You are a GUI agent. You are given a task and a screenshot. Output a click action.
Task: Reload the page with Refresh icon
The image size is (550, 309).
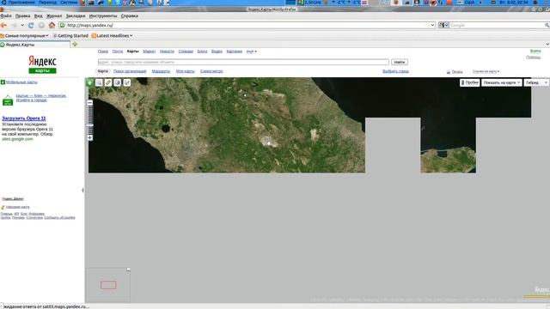(31, 25)
